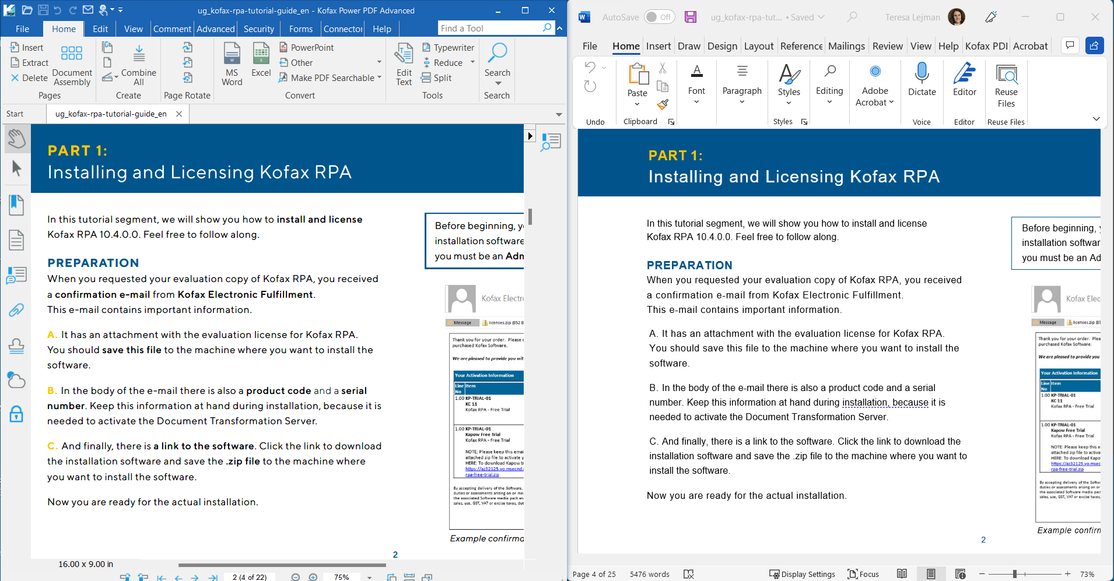Click the Word zoom slider handle

tap(1015, 574)
